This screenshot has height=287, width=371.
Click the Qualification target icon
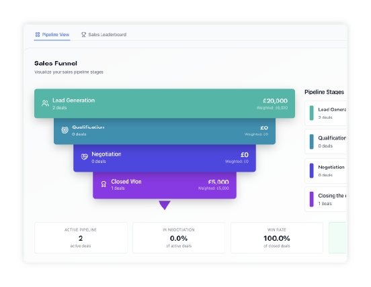pos(65,130)
